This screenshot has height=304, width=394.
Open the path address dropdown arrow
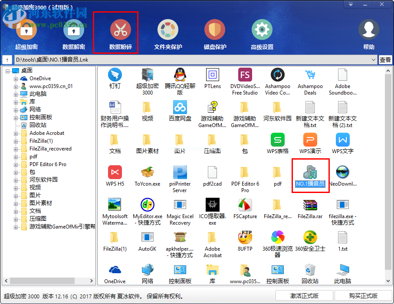[x=374, y=60]
